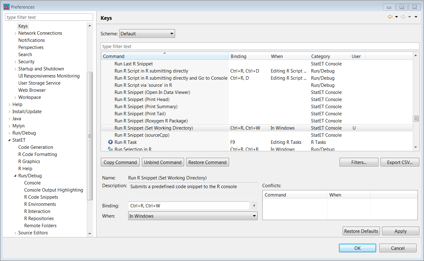Open the Perspectives preferences page
Image resolution: width=424 pixels, height=261 pixels.
pos(31,47)
